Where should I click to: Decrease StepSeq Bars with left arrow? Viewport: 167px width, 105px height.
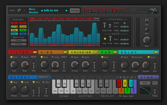pyautogui.click(x=122, y=27)
